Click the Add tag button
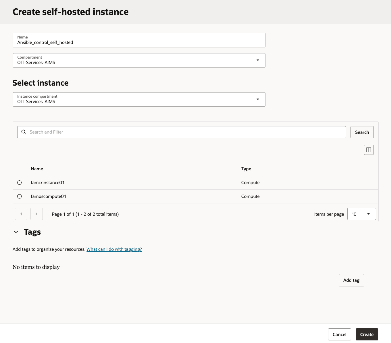Screen dimensions: 391x343 click(x=351, y=280)
